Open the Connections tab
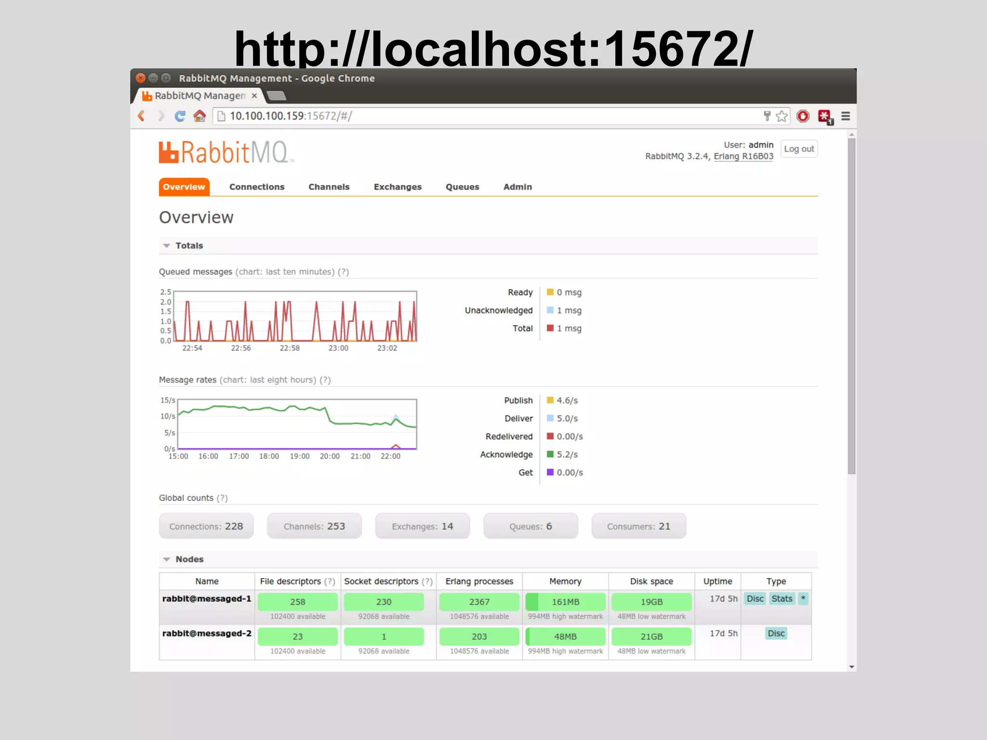This screenshot has height=740, width=987. pyautogui.click(x=257, y=187)
